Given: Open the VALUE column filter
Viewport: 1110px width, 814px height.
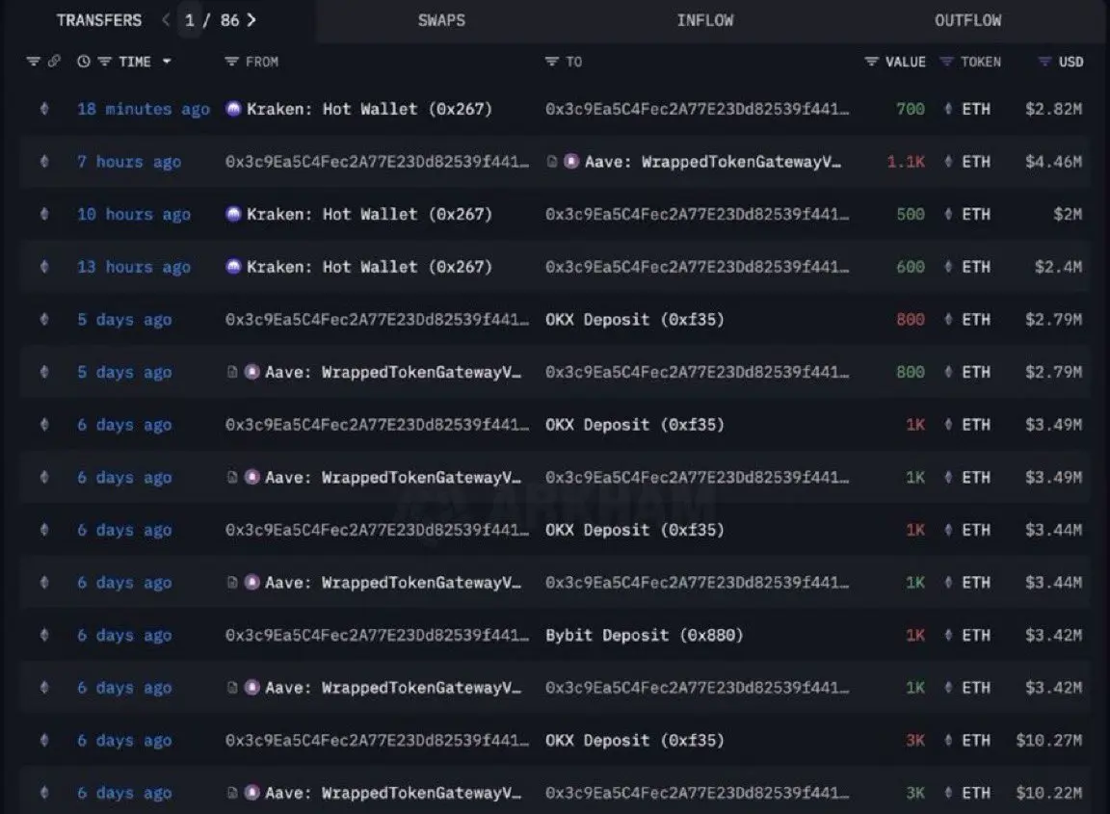Looking at the screenshot, I should [871, 62].
